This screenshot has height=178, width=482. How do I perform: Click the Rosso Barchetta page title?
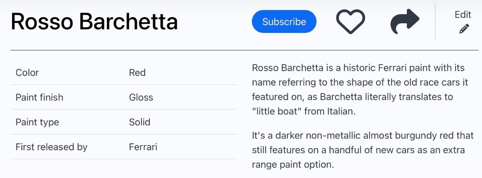point(94,22)
